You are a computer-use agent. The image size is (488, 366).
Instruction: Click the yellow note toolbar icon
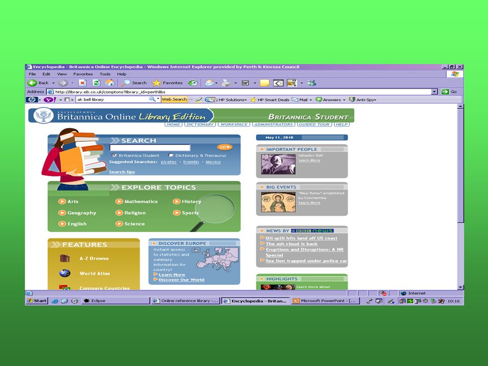pyautogui.click(x=264, y=83)
